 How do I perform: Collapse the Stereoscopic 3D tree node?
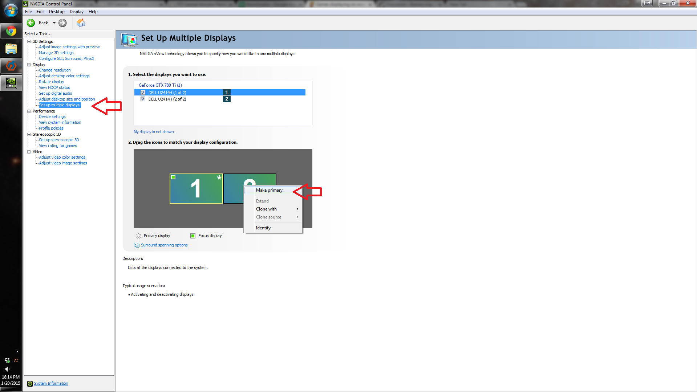[29, 134]
